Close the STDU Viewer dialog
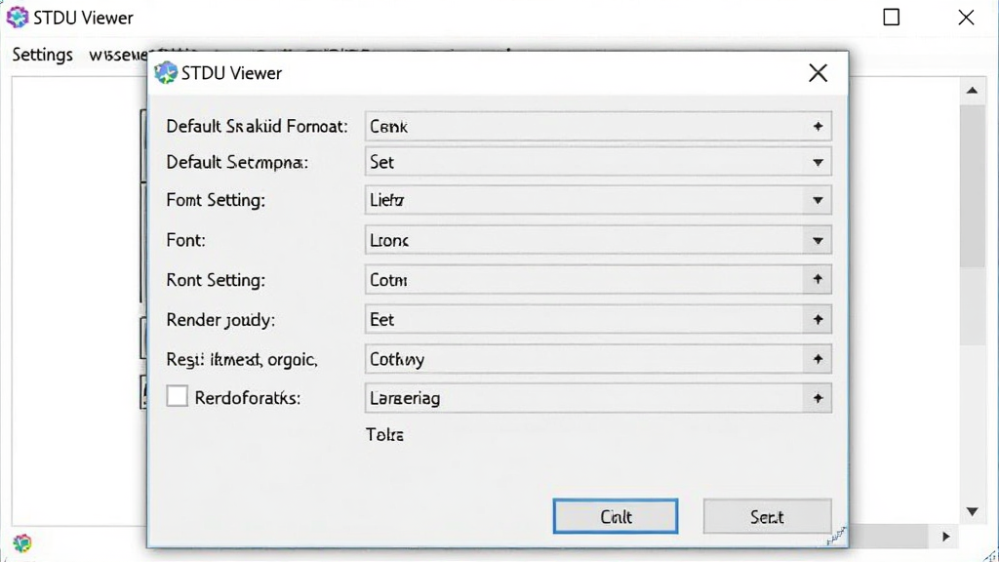This screenshot has width=999, height=562. pyautogui.click(x=819, y=73)
